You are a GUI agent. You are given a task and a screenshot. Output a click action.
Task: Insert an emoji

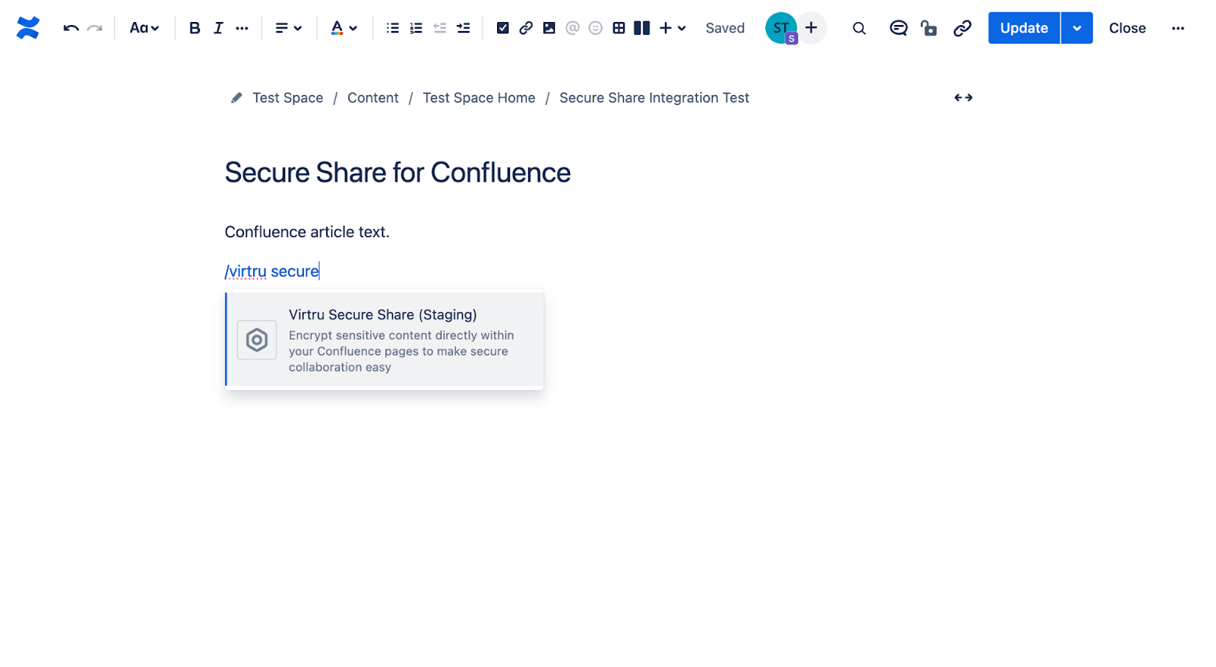pyautogui.click(x=596, y=28)
